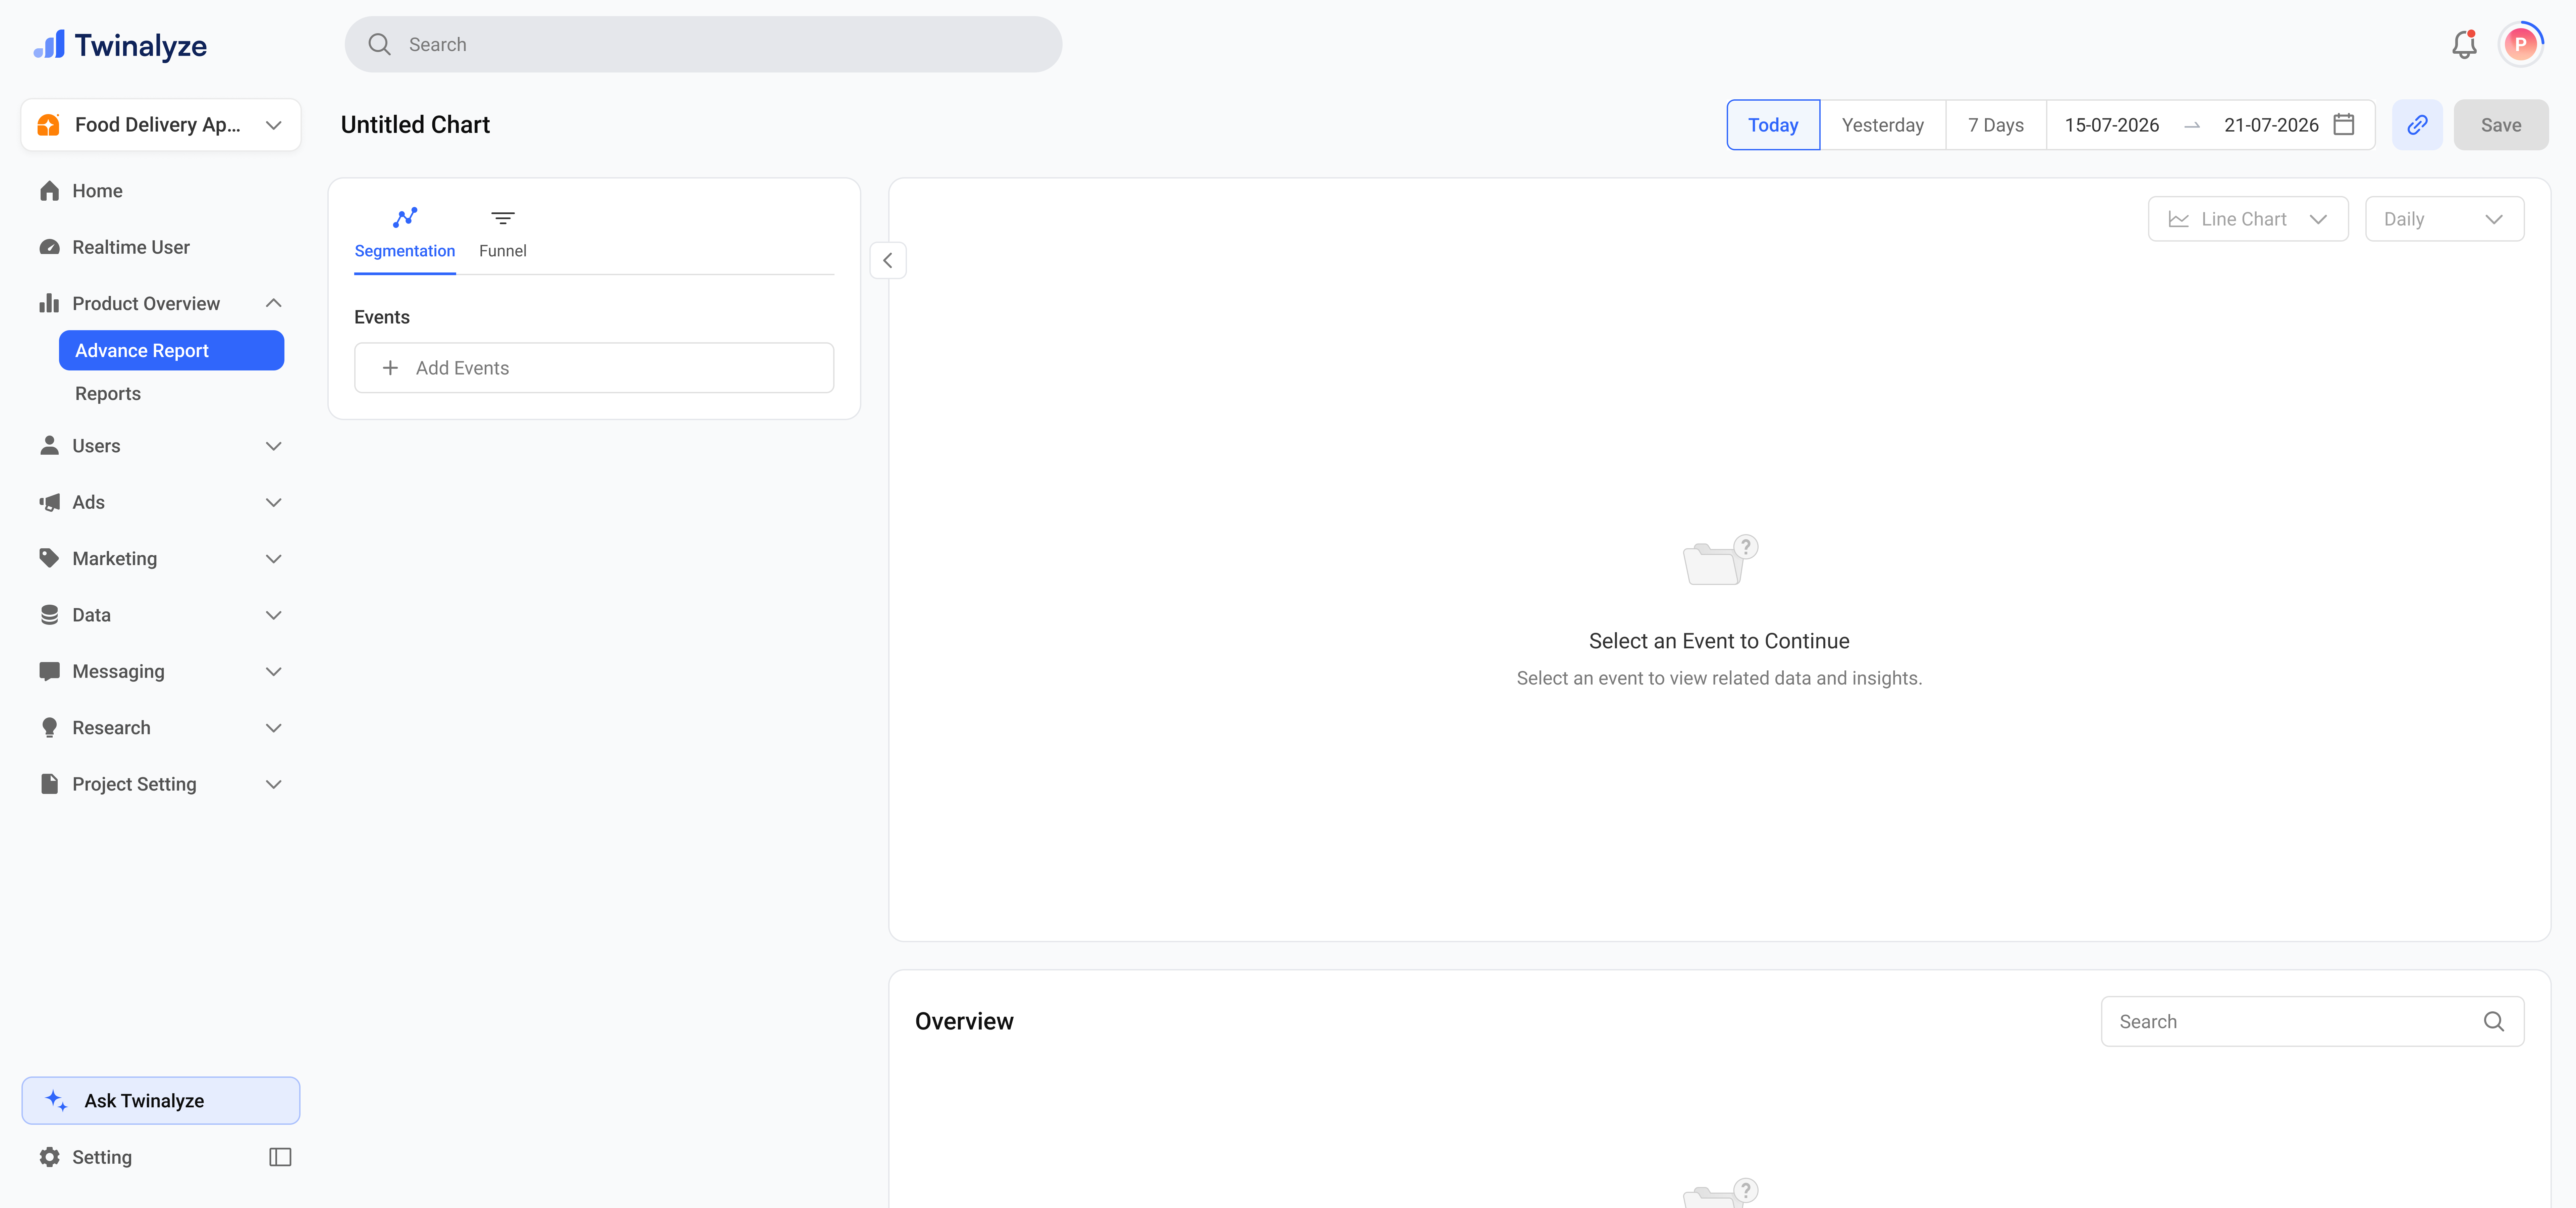The image size is (2576, 1208).
Task: Click the Marketing tag icon
Action: 49,558
